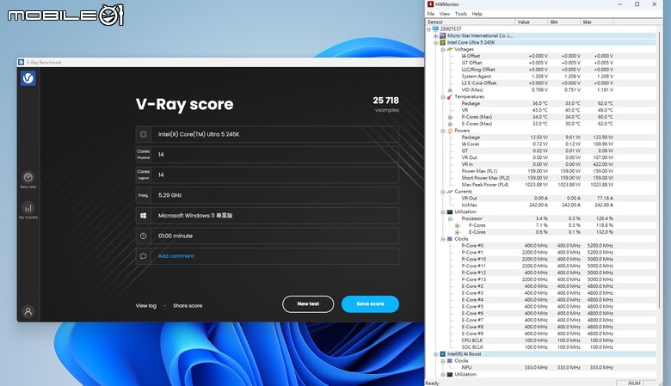Click the Freq. label icon
Screen dimensions: 671x386
click(x=144, y=195)
